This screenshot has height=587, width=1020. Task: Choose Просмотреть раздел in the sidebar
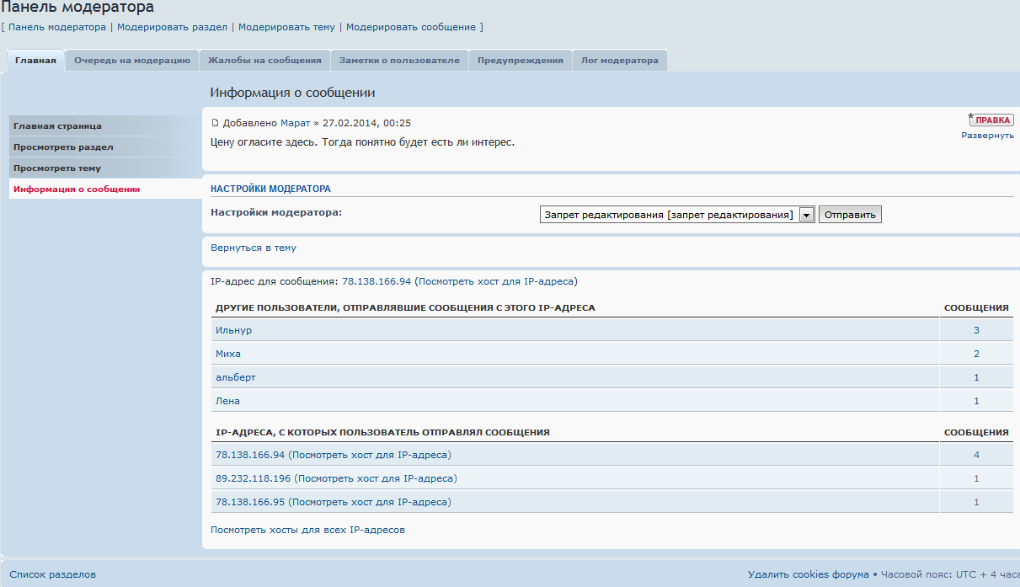point(63,147)
